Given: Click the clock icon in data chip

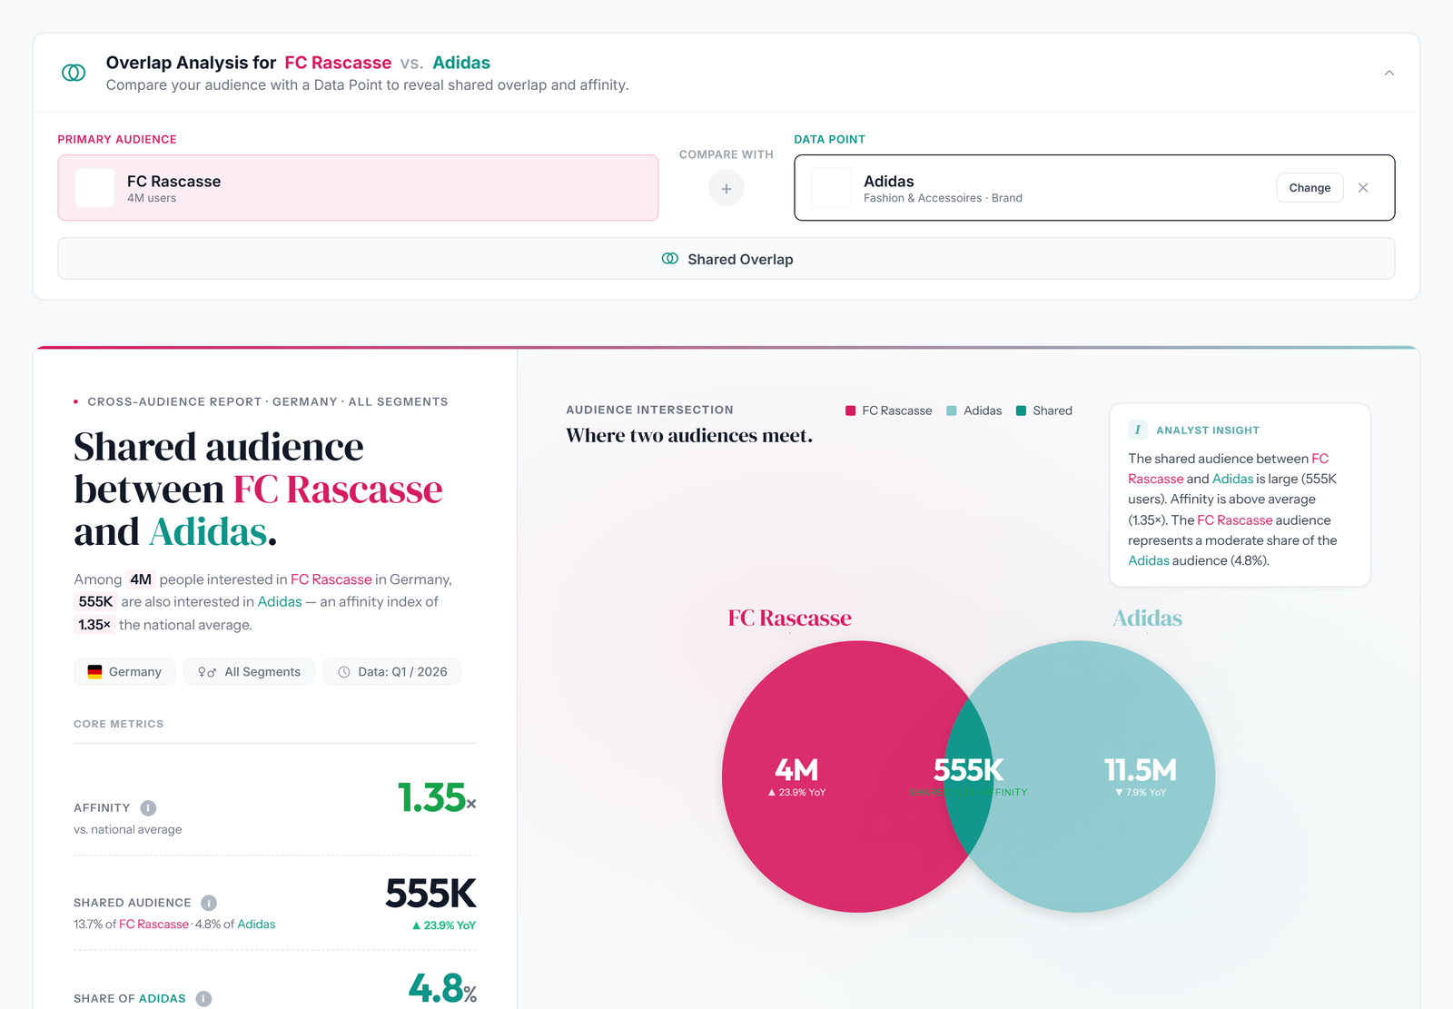Looking at the screenshot, I should 344,672.
